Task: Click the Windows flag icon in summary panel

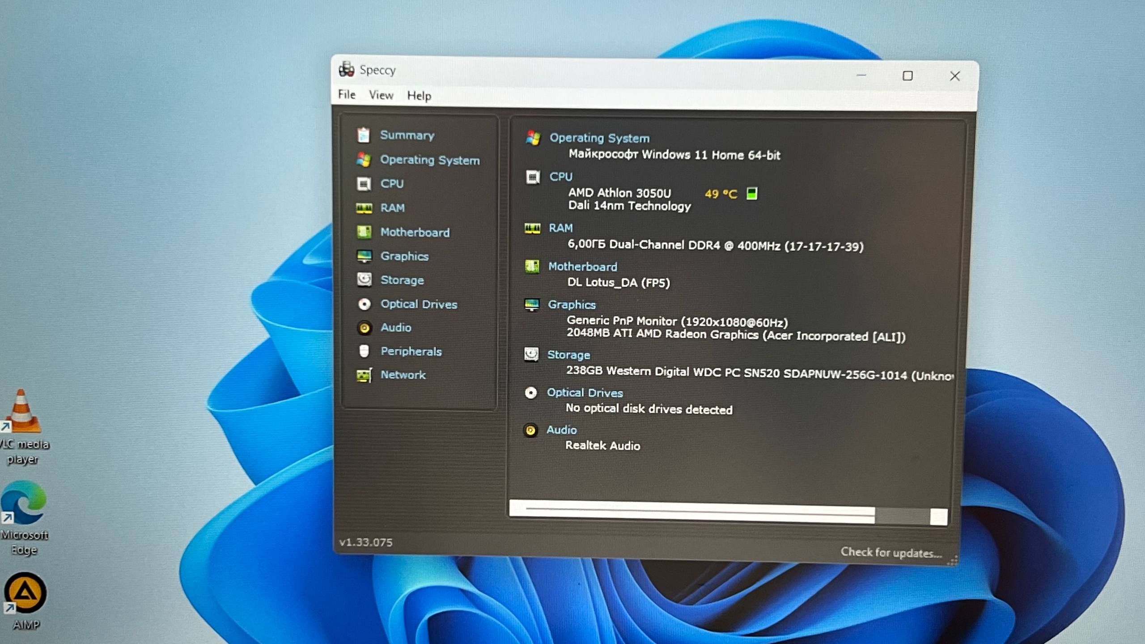Action: pyautogui.click(x=533, y=138)
